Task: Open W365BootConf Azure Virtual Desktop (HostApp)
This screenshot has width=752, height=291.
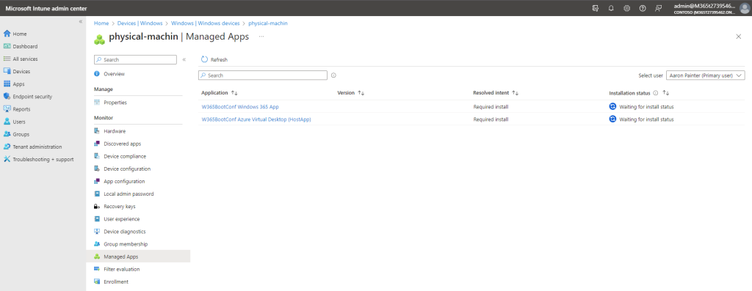Action: point(256,119)
